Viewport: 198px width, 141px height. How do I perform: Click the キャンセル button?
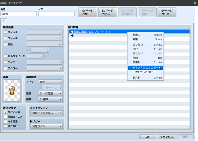(166, 137)
